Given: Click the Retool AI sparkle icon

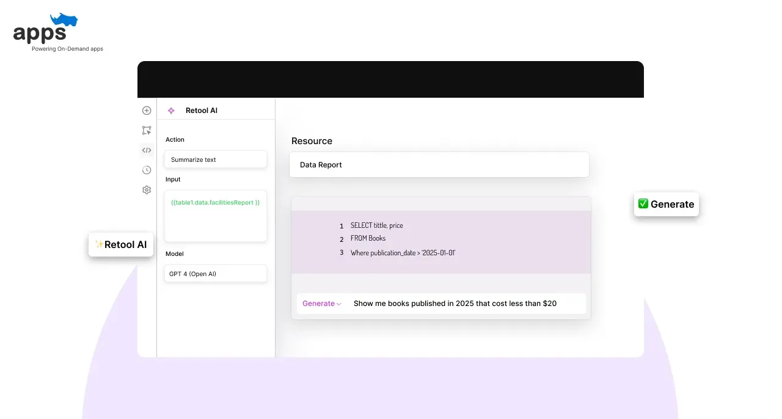Looking at the screenshot, I should pyautogui.click(x=171, y=111).
